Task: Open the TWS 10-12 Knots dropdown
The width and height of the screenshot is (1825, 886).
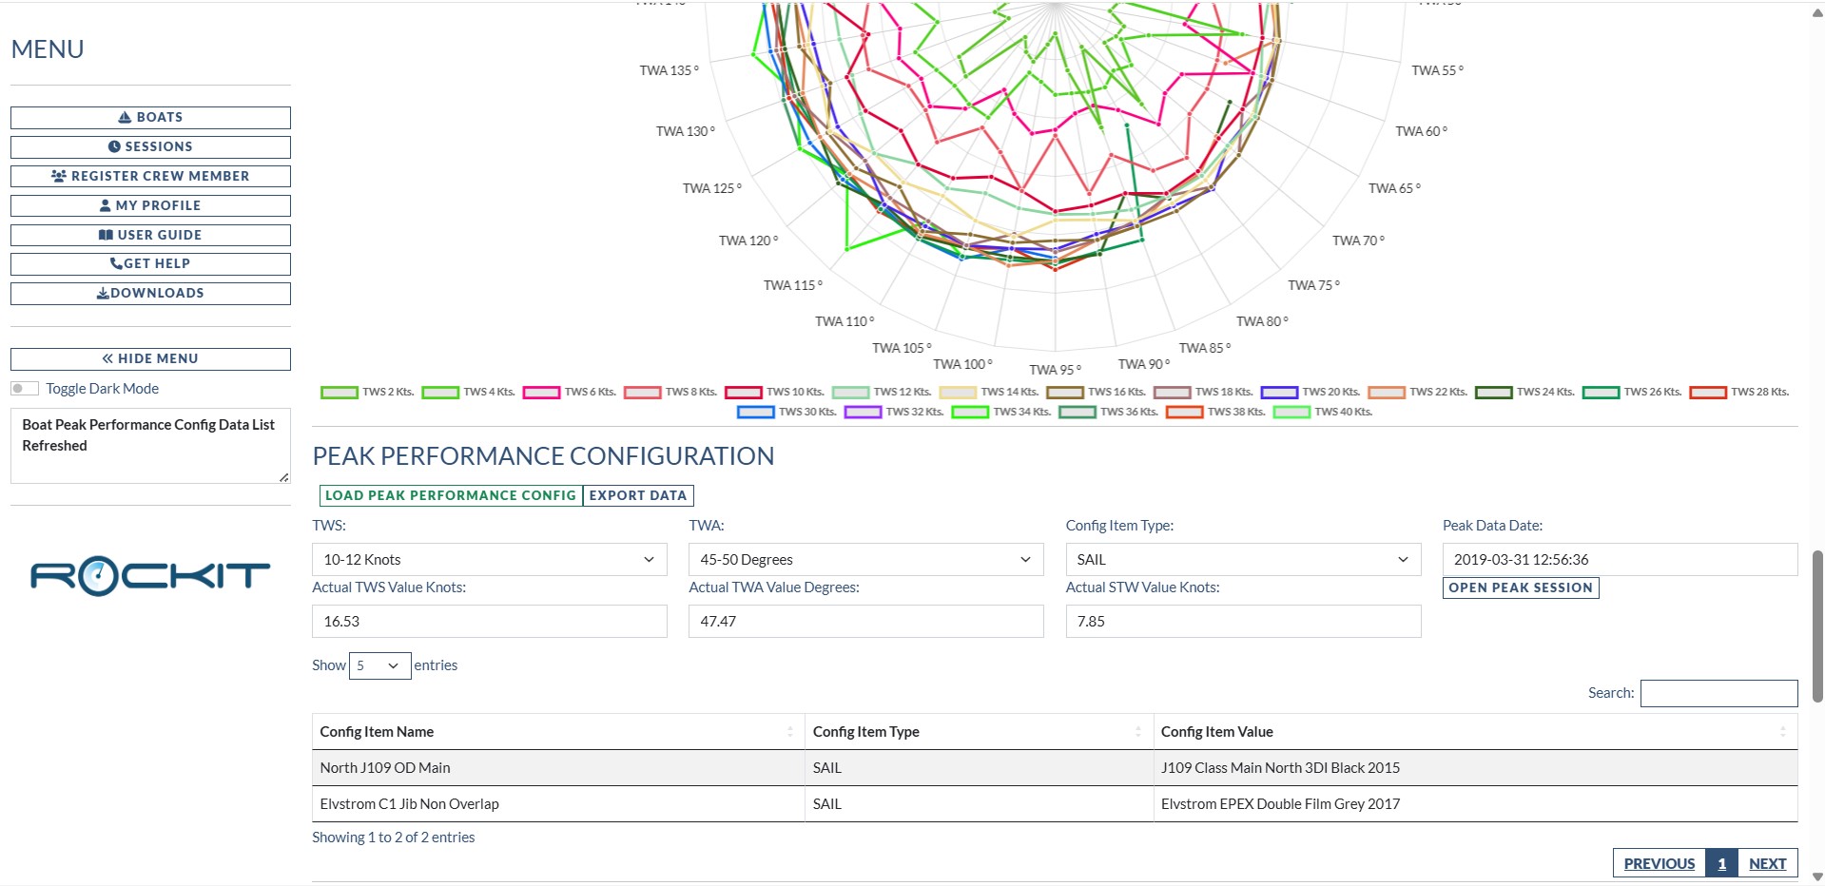Action: click(x=489, y=560)
